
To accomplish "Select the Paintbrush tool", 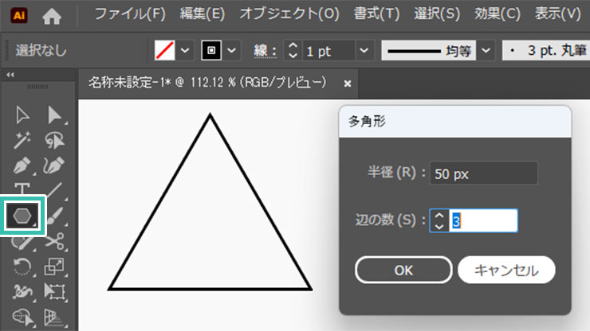I will [54, 216].
